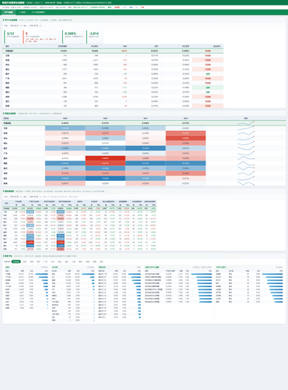The image size is (288, 390).
Task: Click the 3/12 KPI card
Action: pos(13,37)
